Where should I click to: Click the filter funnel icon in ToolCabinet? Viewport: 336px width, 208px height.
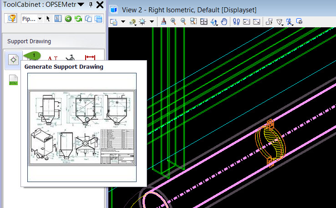tap(12, 19)
